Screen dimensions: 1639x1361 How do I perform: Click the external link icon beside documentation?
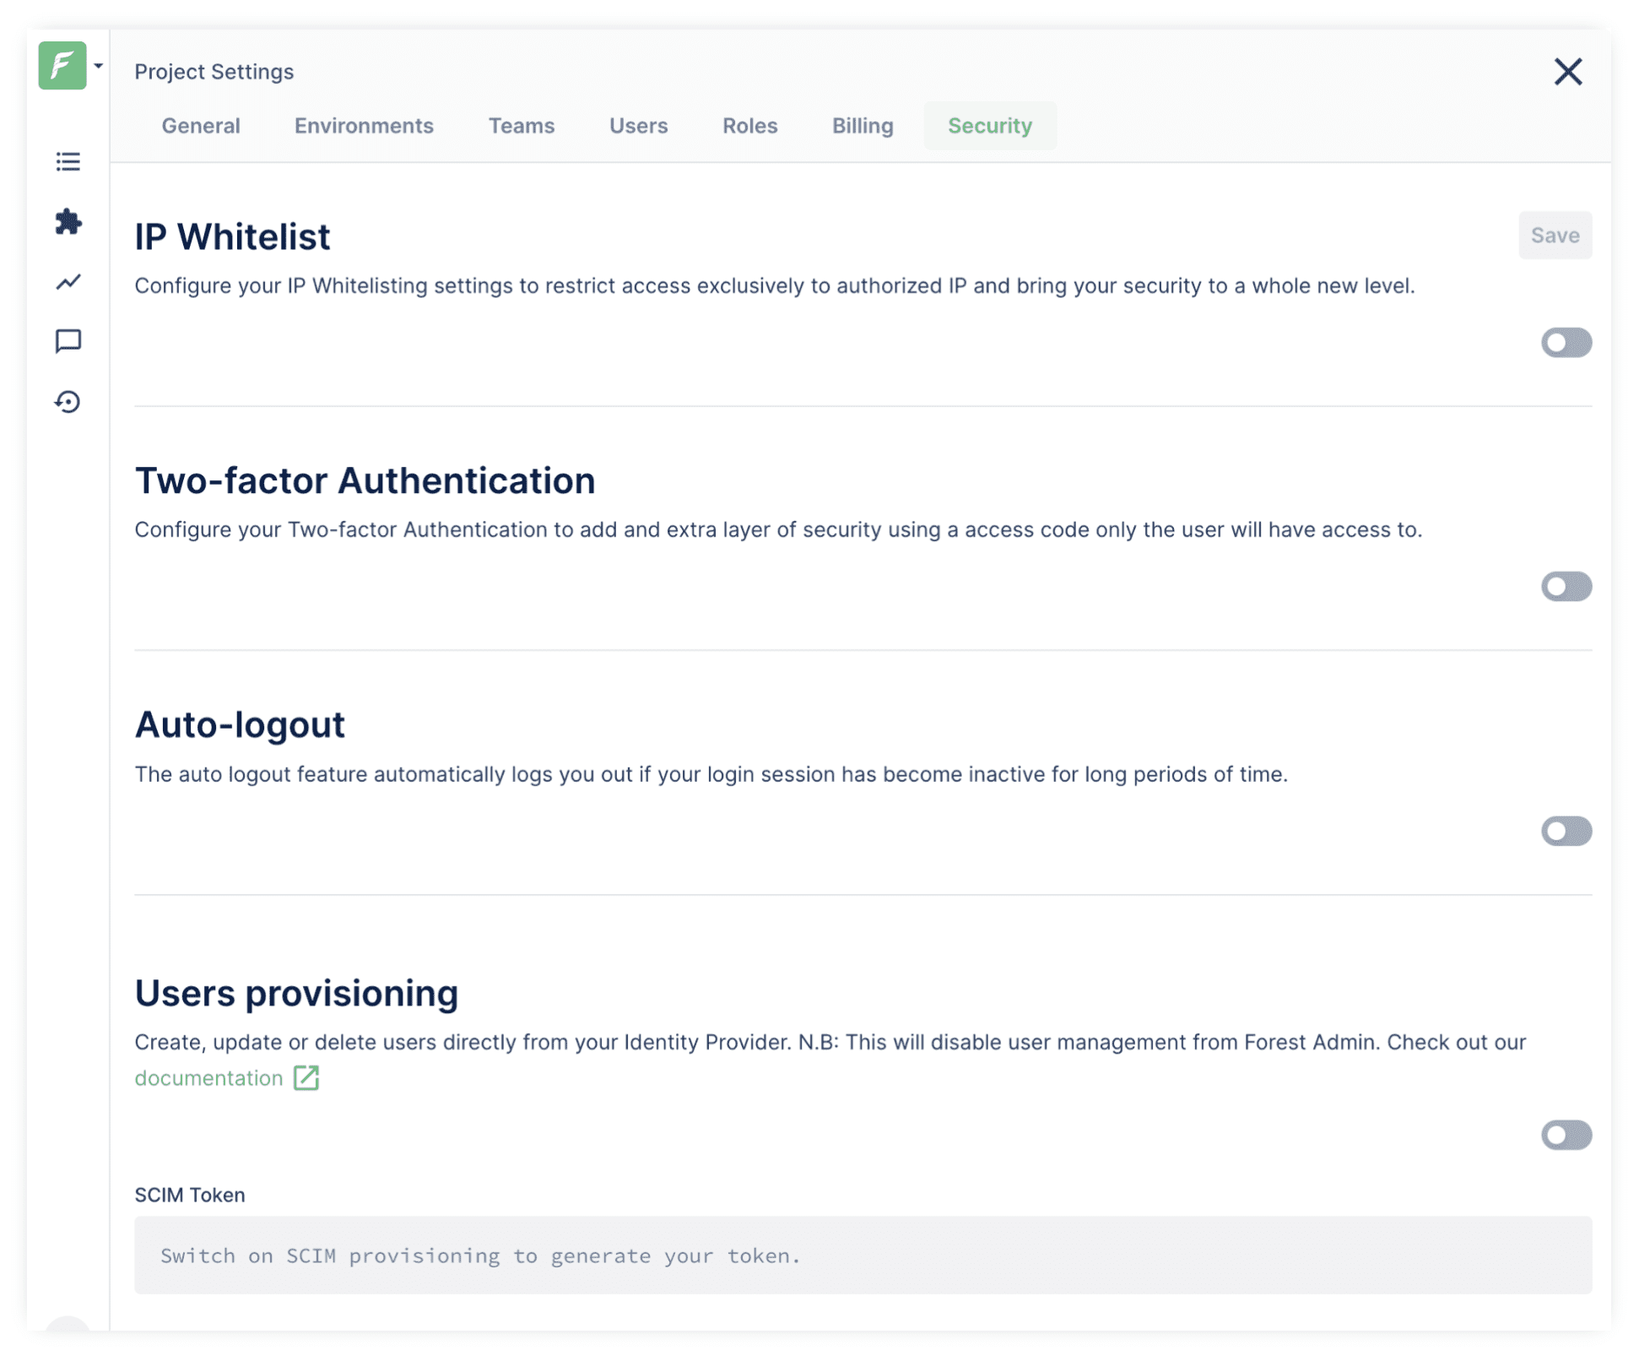[306, 1078]
